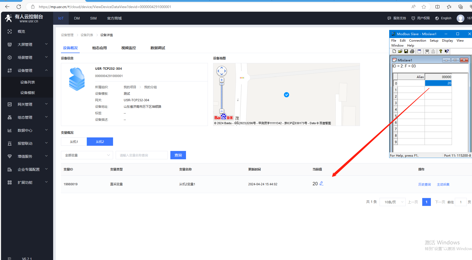Expand 组态管理 sidebar menu

pos(27,117)
